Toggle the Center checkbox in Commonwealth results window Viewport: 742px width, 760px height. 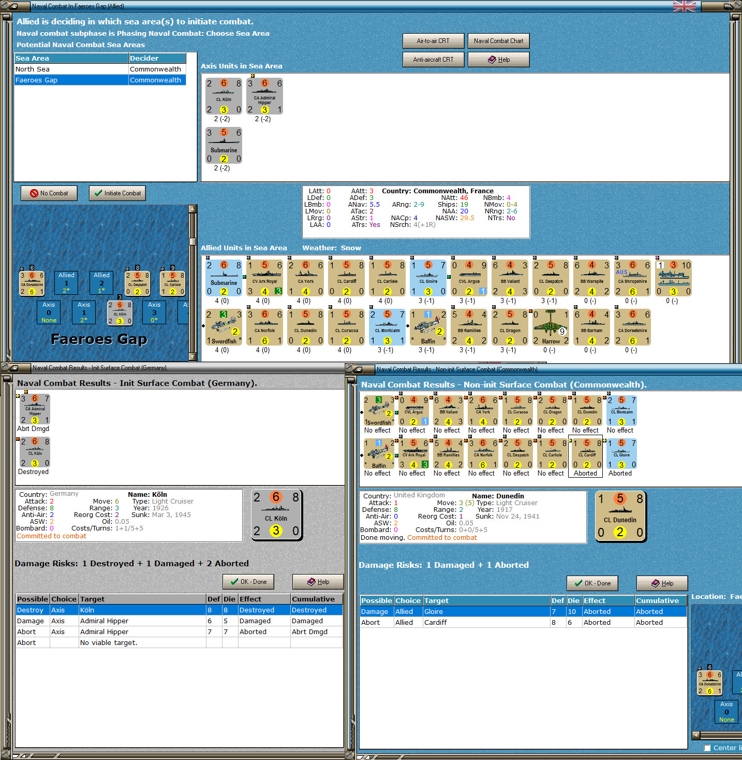pyautogui.click(x=707, y=748)
